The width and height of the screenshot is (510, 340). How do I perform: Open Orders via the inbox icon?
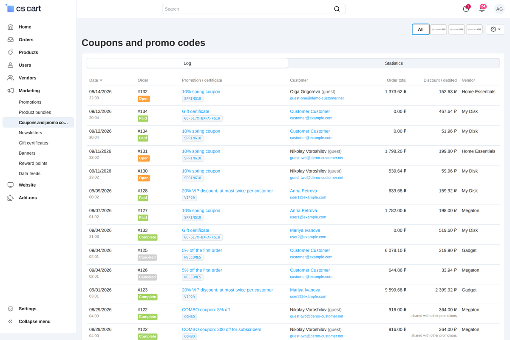11,40
